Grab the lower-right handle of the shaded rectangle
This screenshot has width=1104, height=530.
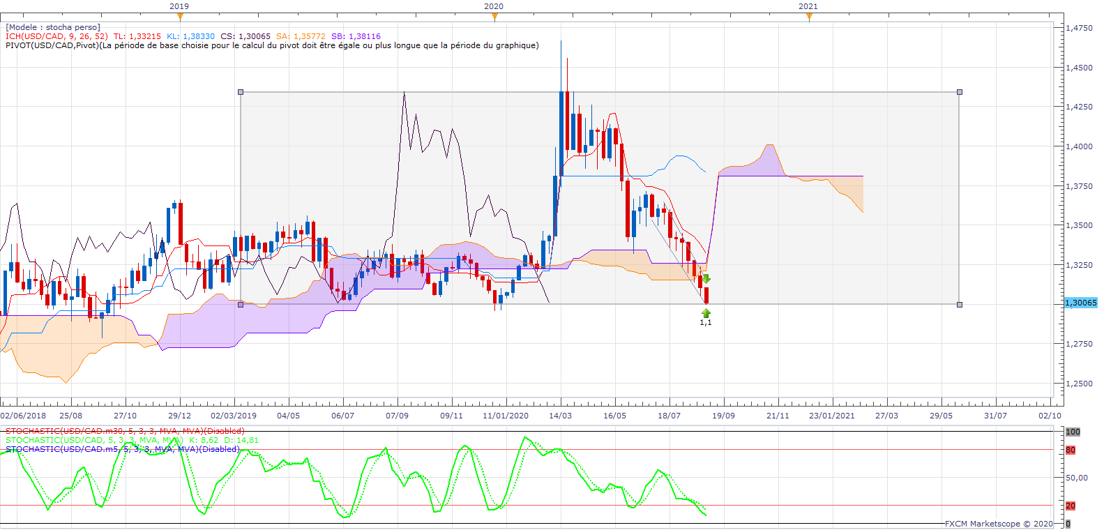(960, 305)
